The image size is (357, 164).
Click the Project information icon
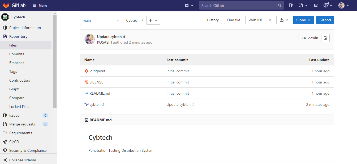click(5, 28)
